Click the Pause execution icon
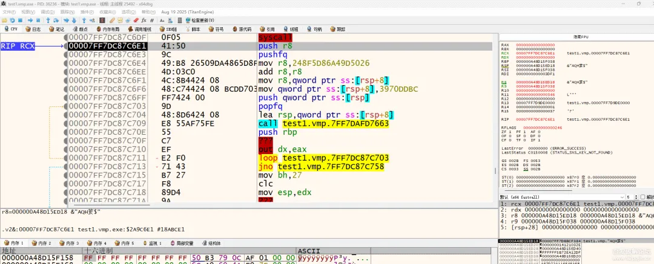The width and height of the screenshot is (654, 264). pos(38,21)
